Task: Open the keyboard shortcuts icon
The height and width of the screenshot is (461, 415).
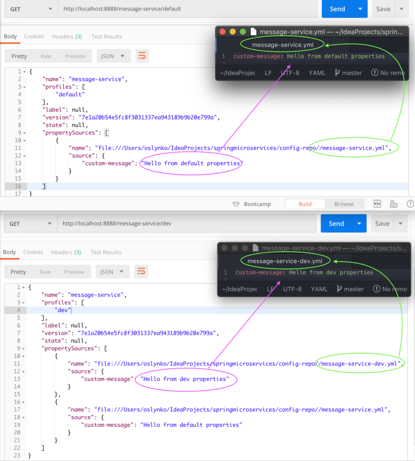Action: tap(394, 204)
